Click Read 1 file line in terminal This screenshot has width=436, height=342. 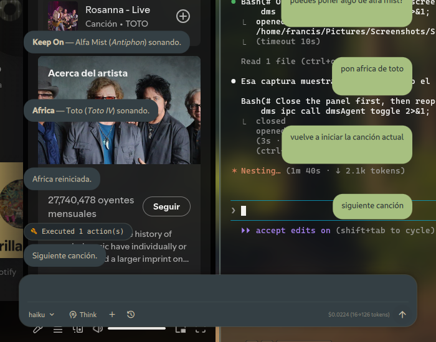pos(288,62)
